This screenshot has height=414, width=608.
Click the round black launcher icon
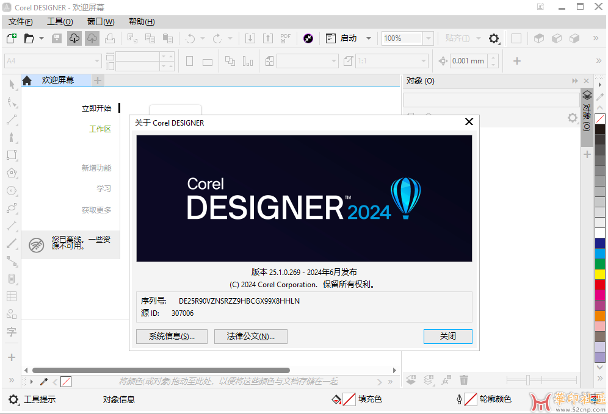308,38
